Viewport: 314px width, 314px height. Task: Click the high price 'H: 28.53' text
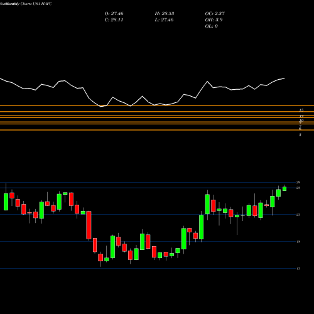[165, 14]
